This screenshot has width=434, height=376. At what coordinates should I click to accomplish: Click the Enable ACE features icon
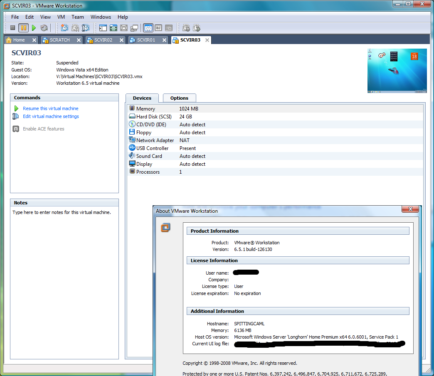coord(16,129)
